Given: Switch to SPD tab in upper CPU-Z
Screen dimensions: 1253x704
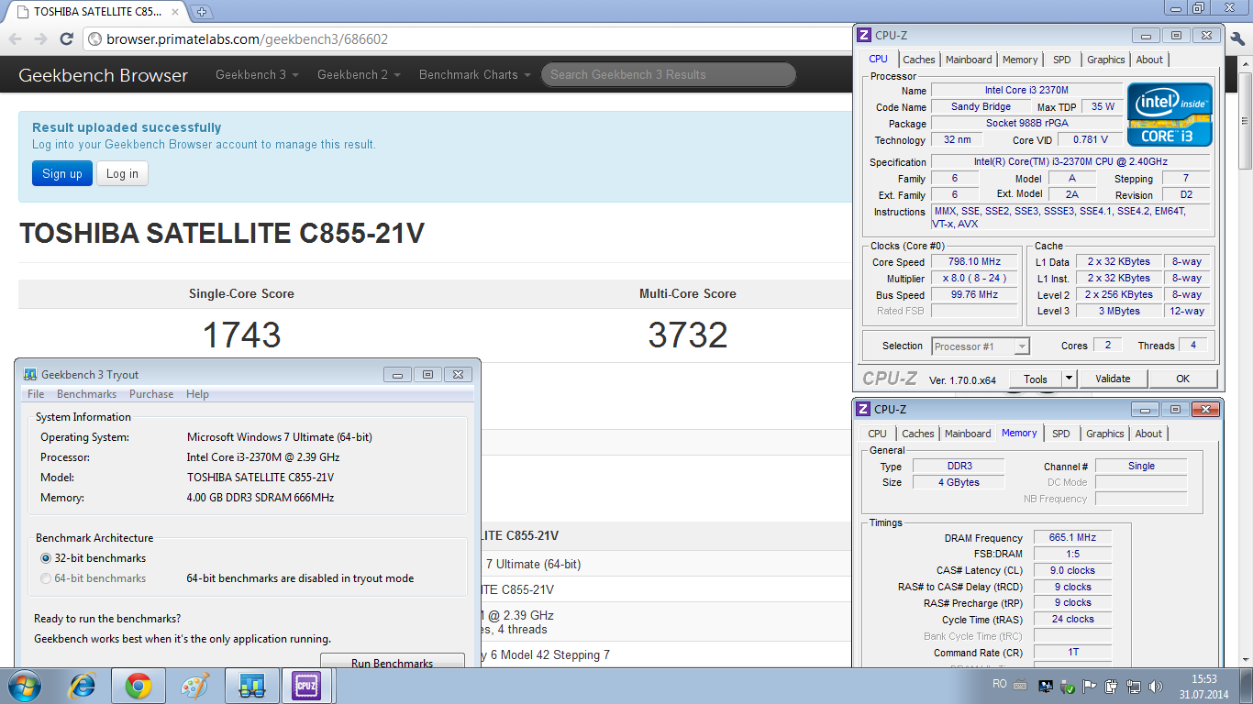Looking at the screenshot, I should [x=1061, y=60].
